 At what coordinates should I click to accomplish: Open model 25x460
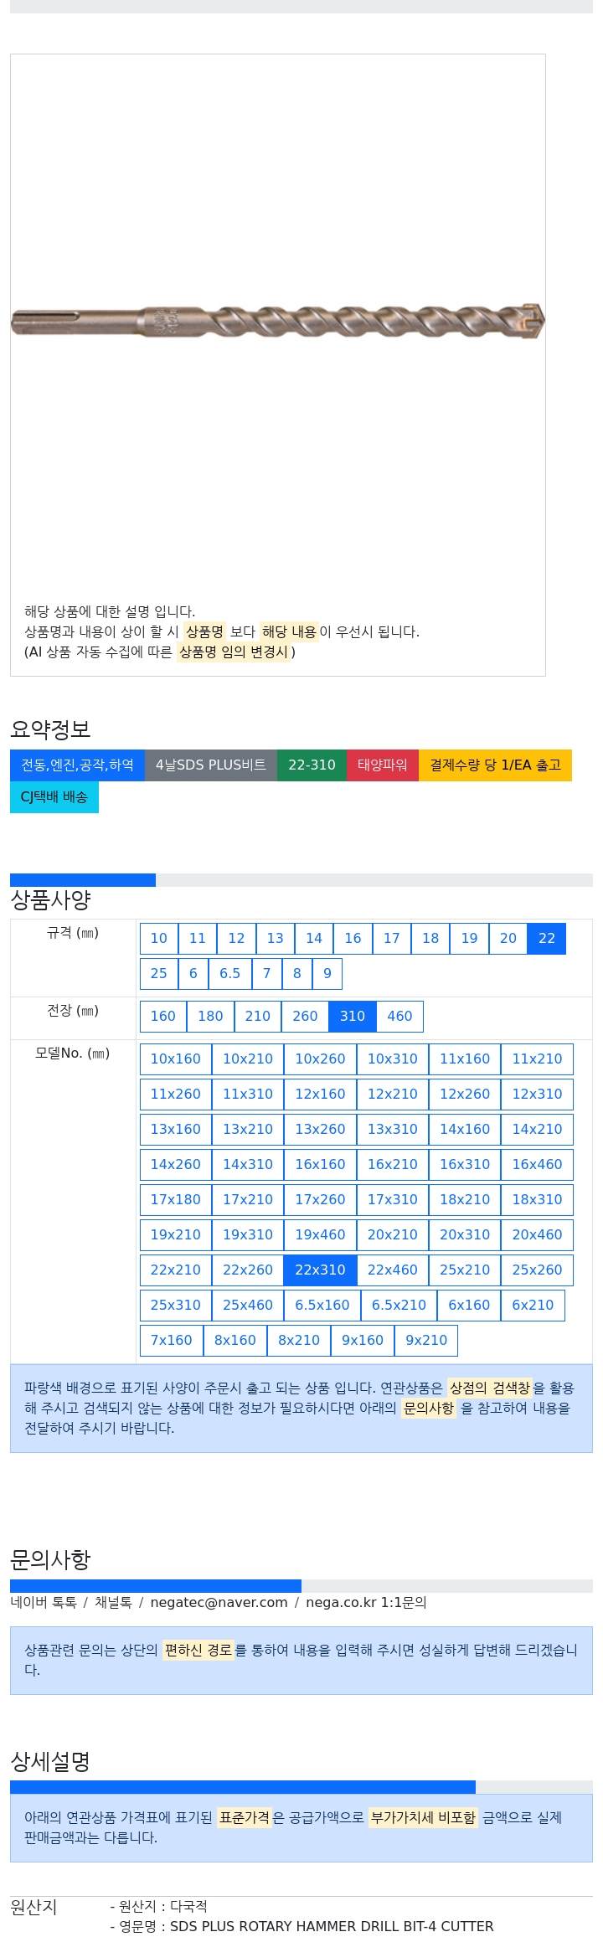pos(248,1305)
